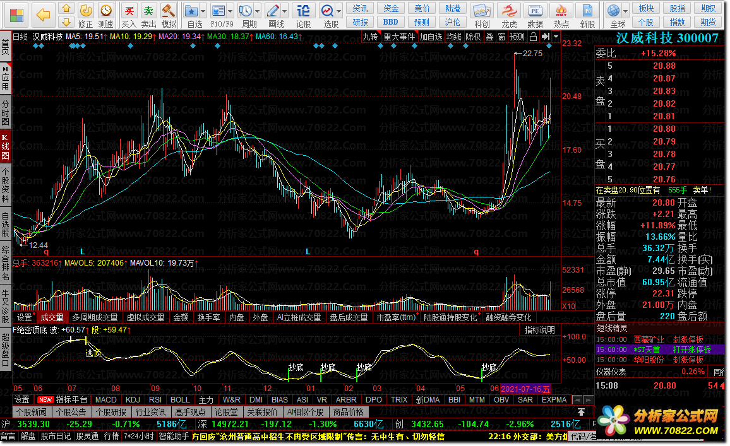
Task: Click the 周期 period clock icon
Action: pos(245,10)
